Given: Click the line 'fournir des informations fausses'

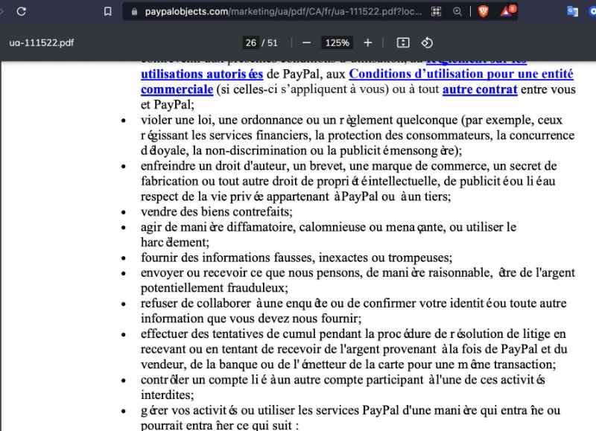Looking at the screenshot, I should tap(296, 258).
